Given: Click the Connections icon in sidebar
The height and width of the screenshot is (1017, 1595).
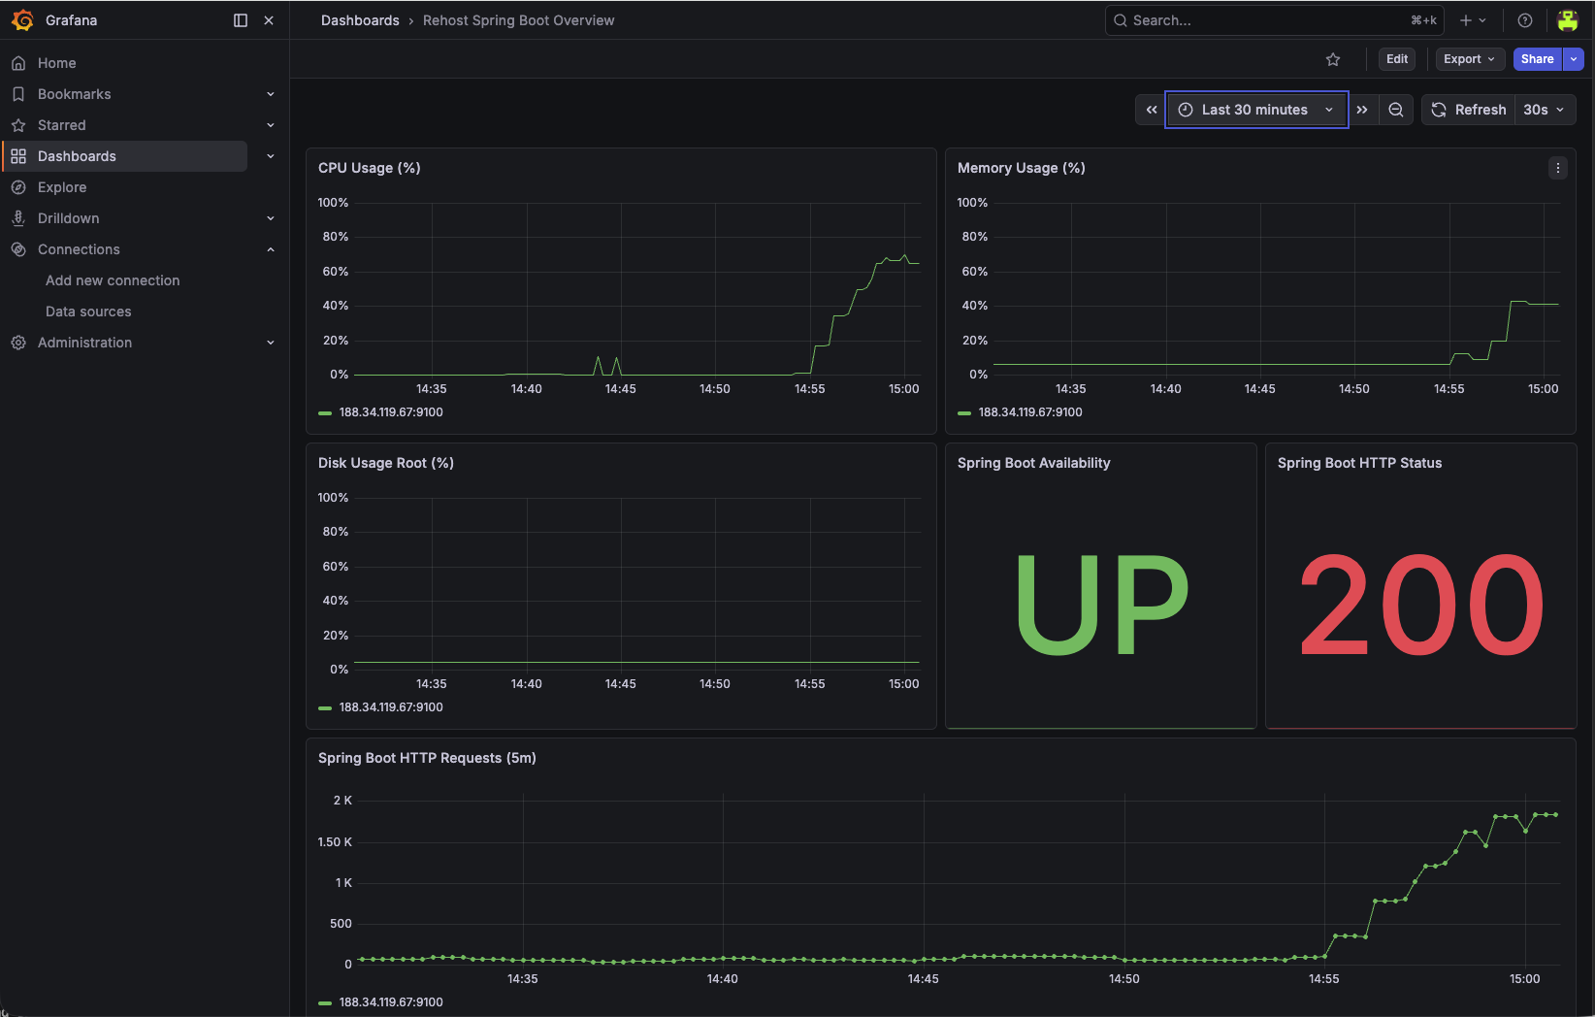Looking at the screenshot, I should tap(18, 249).
